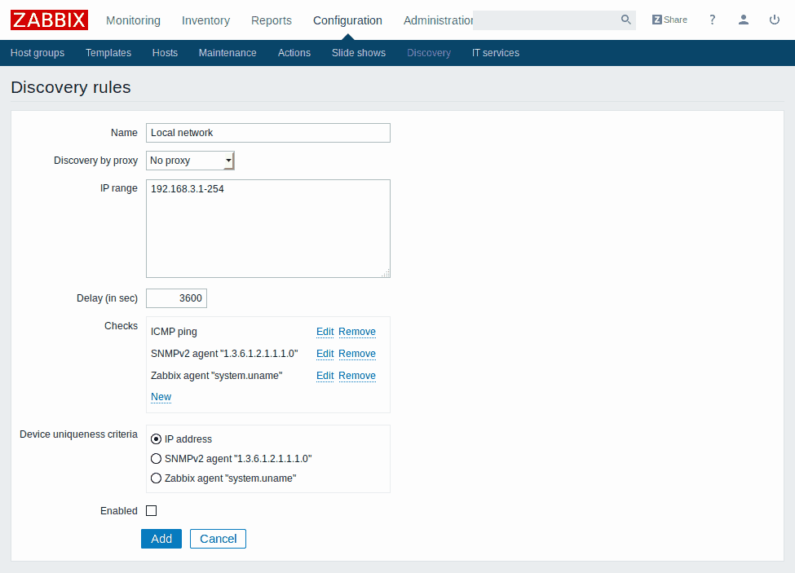Open the help question mark icon
This screenshot has width=795, height=573.
[x=712, y=20]
